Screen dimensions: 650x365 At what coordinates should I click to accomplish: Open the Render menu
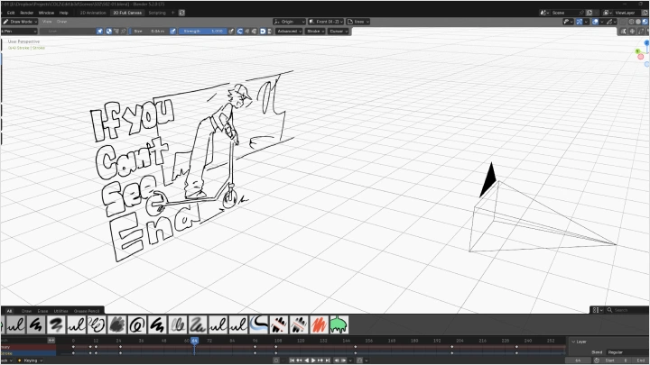click(x=26, y=13)
